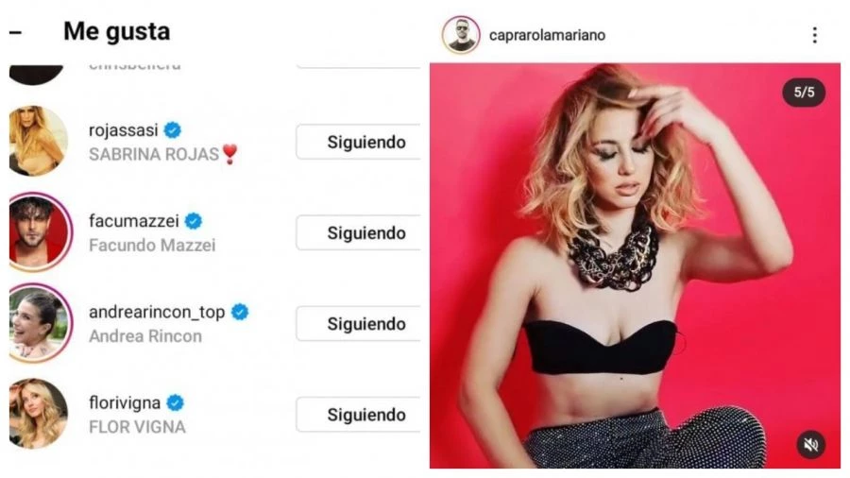Open the three-dot post options menu
The width and height of the screenshot is (850, 478).
[815, 35]
